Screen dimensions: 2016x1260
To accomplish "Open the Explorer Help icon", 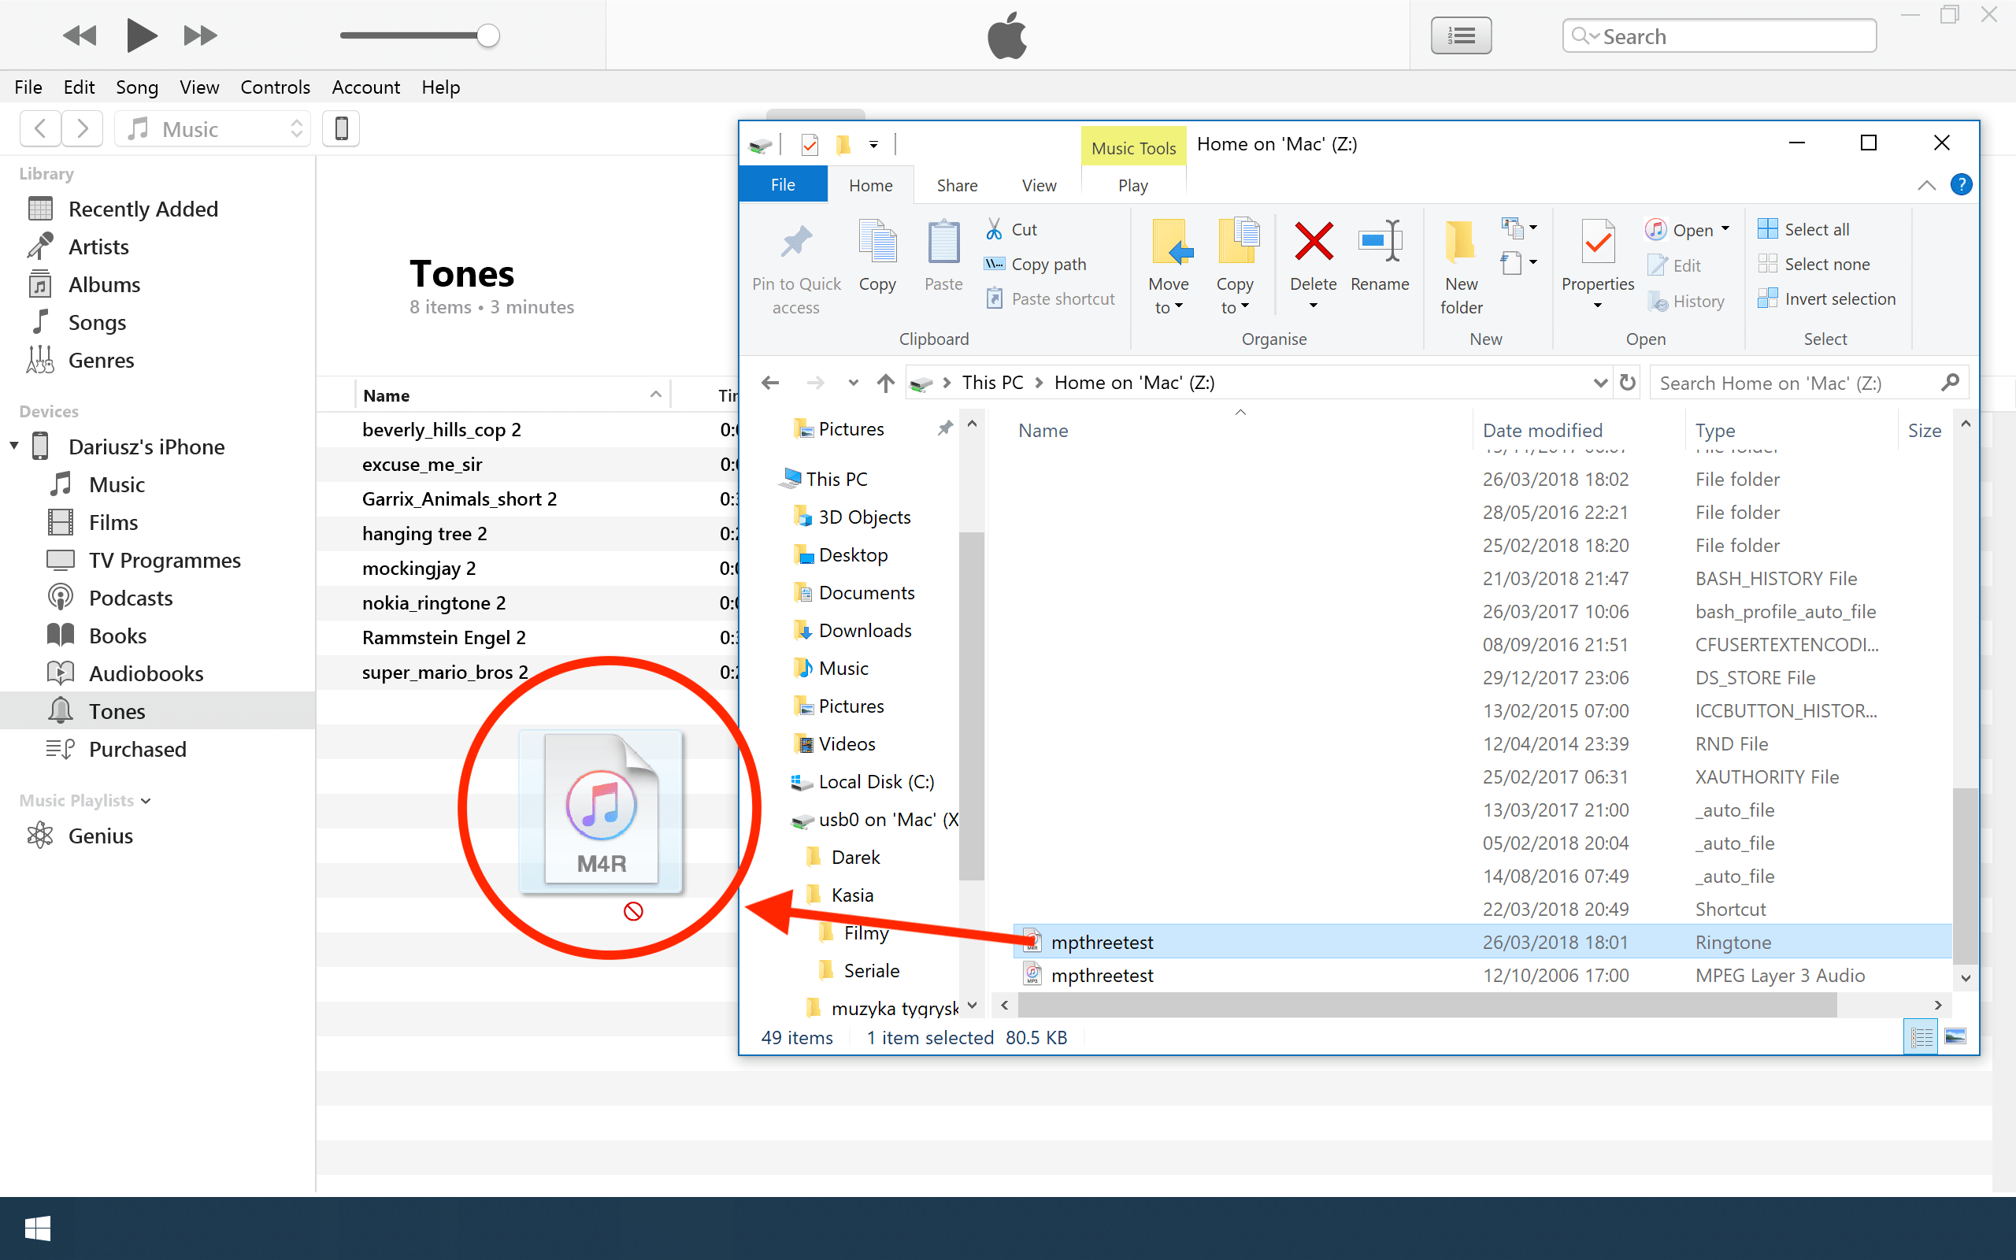I will coord(1961,184).
